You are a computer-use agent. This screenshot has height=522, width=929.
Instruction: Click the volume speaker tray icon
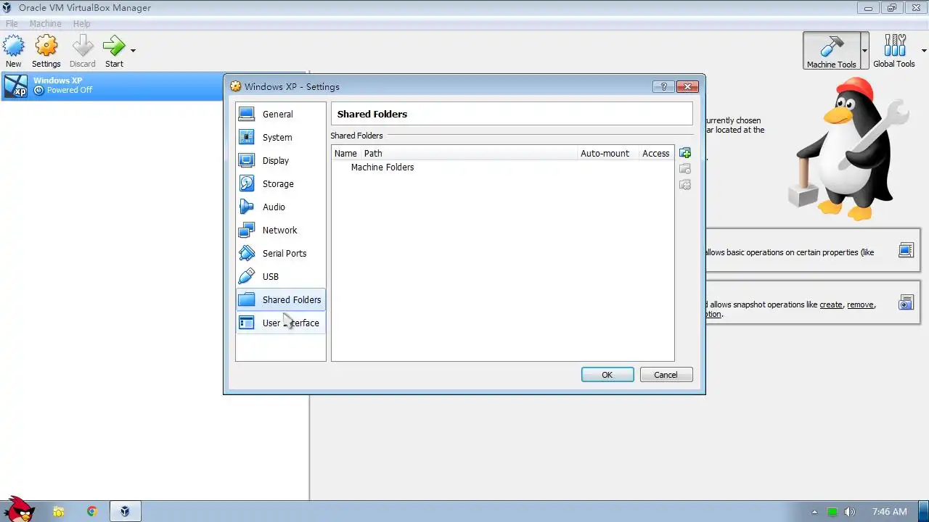pos(850,512)
